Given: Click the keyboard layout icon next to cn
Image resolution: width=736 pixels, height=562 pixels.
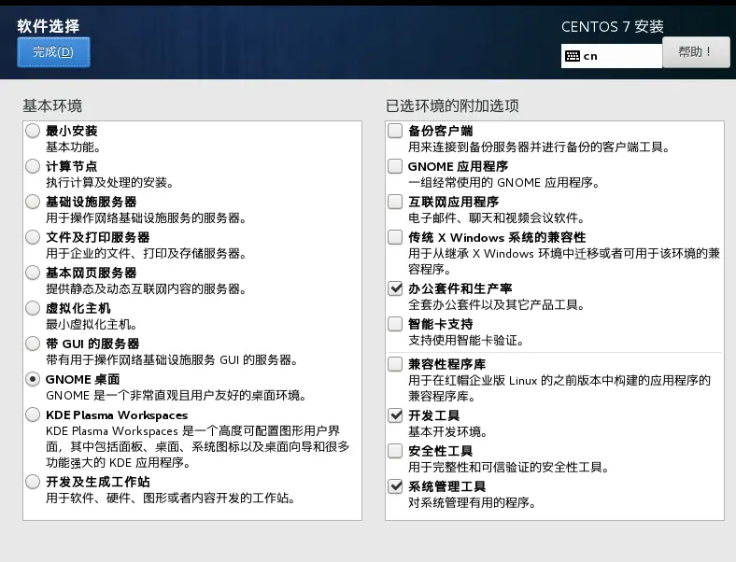Looking at the screenshot, I should pos(573,56).
